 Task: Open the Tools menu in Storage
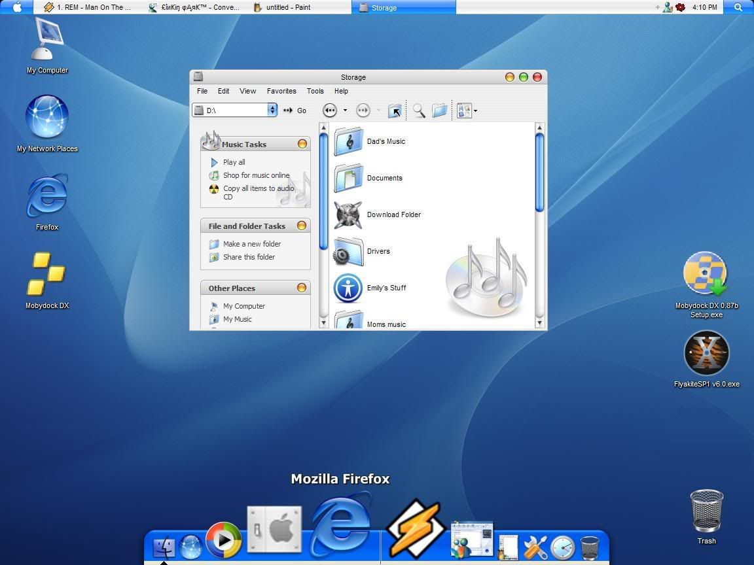(315, 91)
